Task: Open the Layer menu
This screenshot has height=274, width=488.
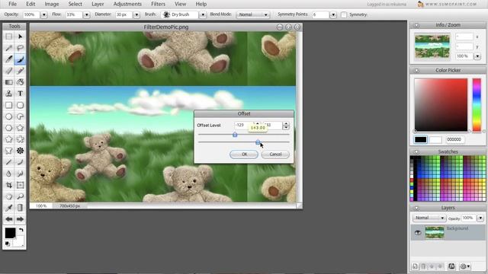Action: pyautogui.click(x=98, y=4)
